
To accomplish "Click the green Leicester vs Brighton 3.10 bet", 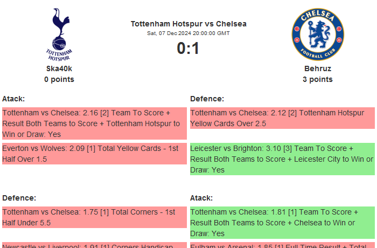I will pos(282,159).
